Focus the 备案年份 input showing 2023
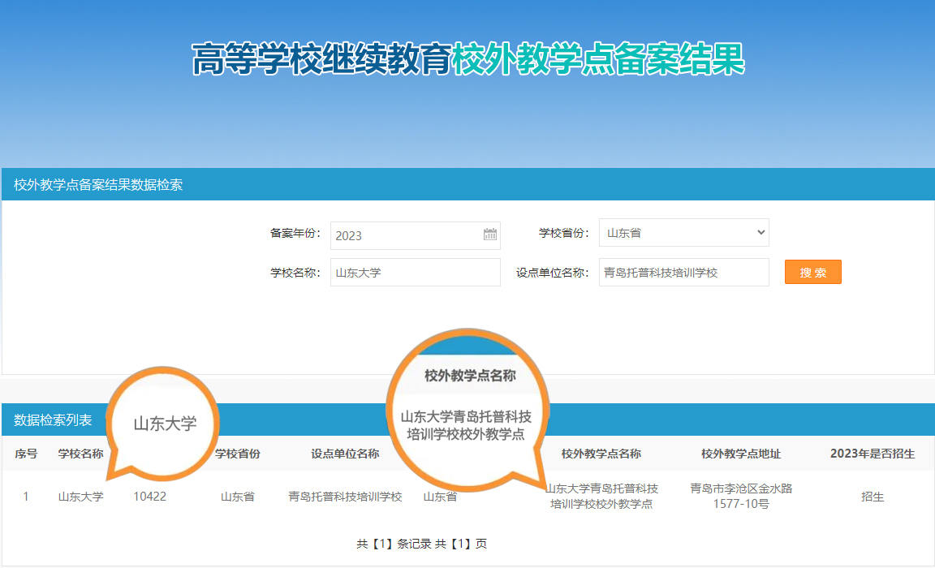The height and width of the screenshot is (568, 935). pos(415,235)
